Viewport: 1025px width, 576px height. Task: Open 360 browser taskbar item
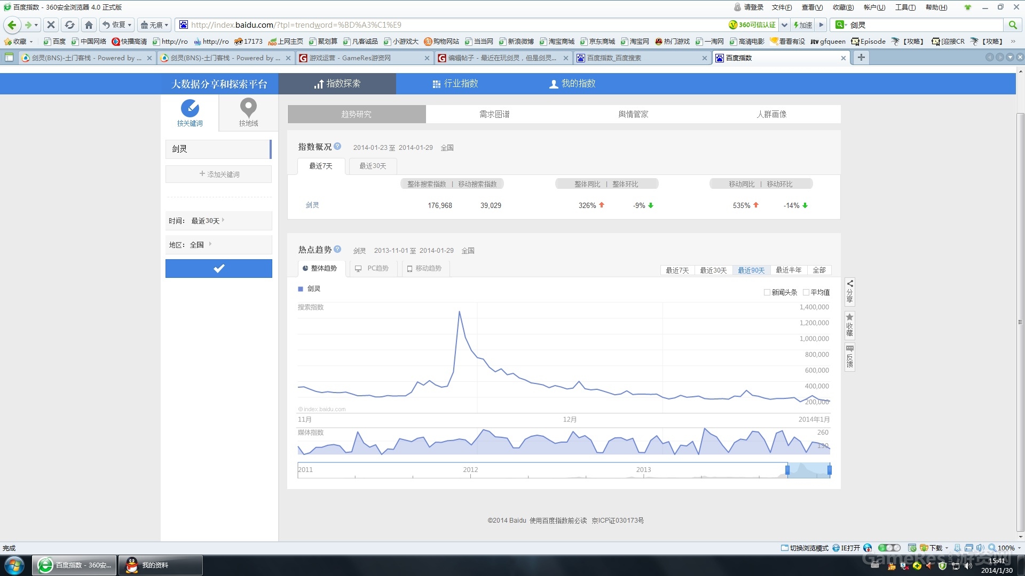point(74,565)
